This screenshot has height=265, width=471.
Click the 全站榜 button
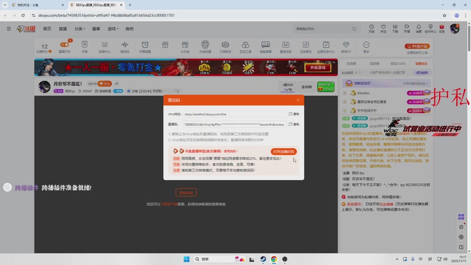click(x=306, y=87)
